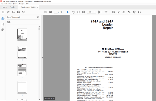Click the read mode keyboard icon
The width and height of the screenshot is (156, 101).
coord(106,12)
